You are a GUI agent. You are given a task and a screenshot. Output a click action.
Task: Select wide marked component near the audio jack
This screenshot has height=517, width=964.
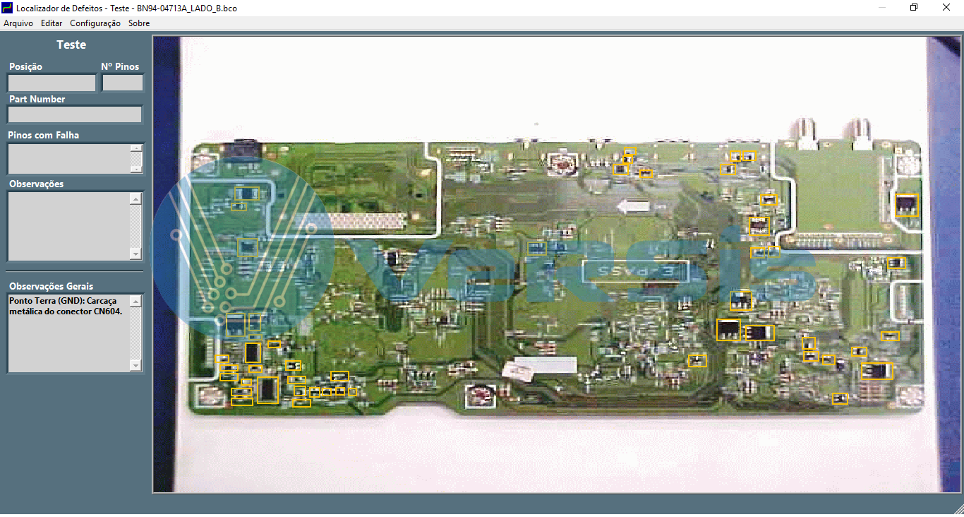pyautogui.click(x=246, y=193)
